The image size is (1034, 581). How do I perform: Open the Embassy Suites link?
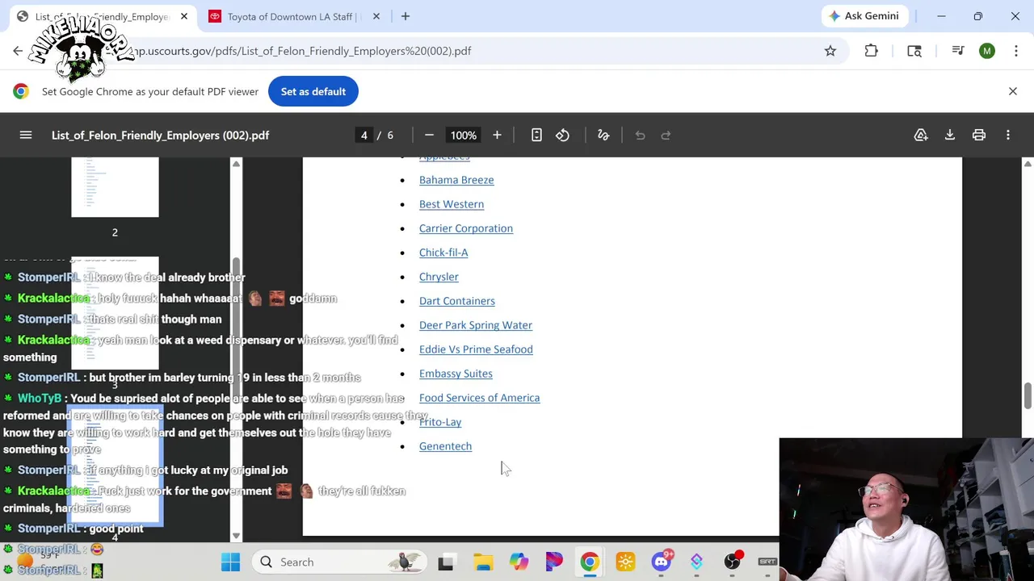click(x=456, y=374)
